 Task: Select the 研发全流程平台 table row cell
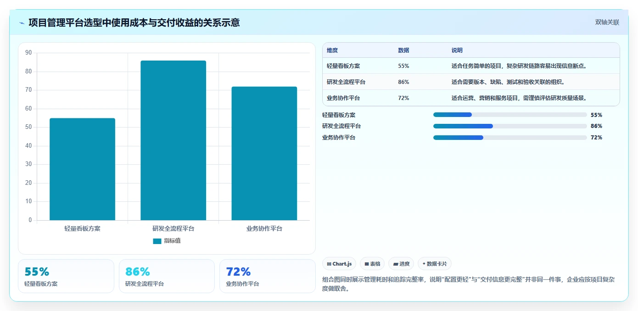point(346,82)
